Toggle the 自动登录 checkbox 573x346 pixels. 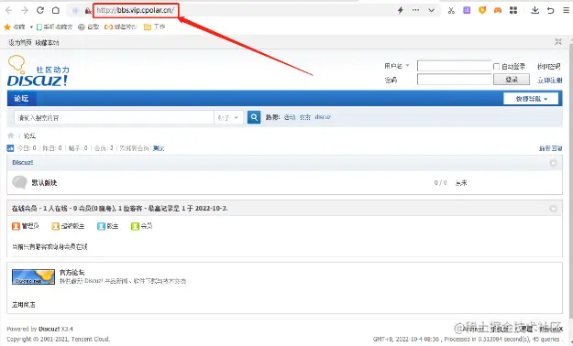496,66
